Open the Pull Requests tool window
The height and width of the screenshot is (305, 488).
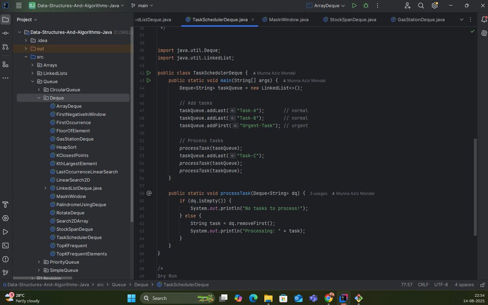5,47
